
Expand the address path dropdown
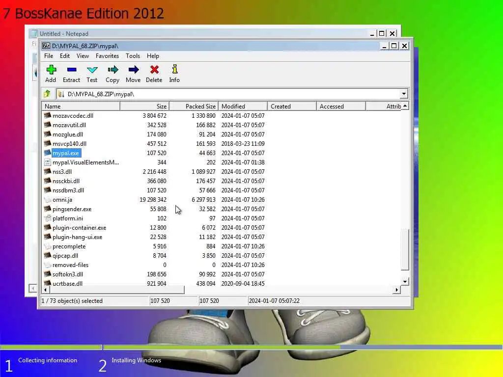point(404,94)
